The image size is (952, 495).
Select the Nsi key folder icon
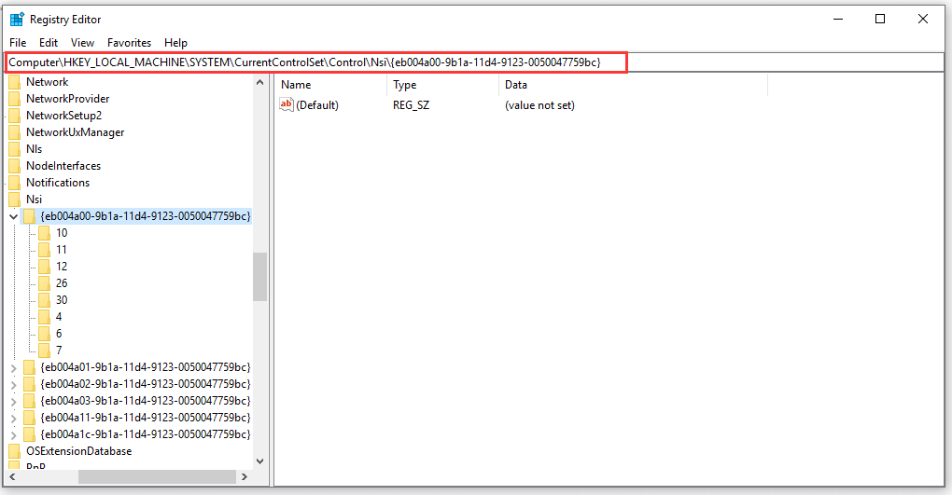(x=15, y=199)
